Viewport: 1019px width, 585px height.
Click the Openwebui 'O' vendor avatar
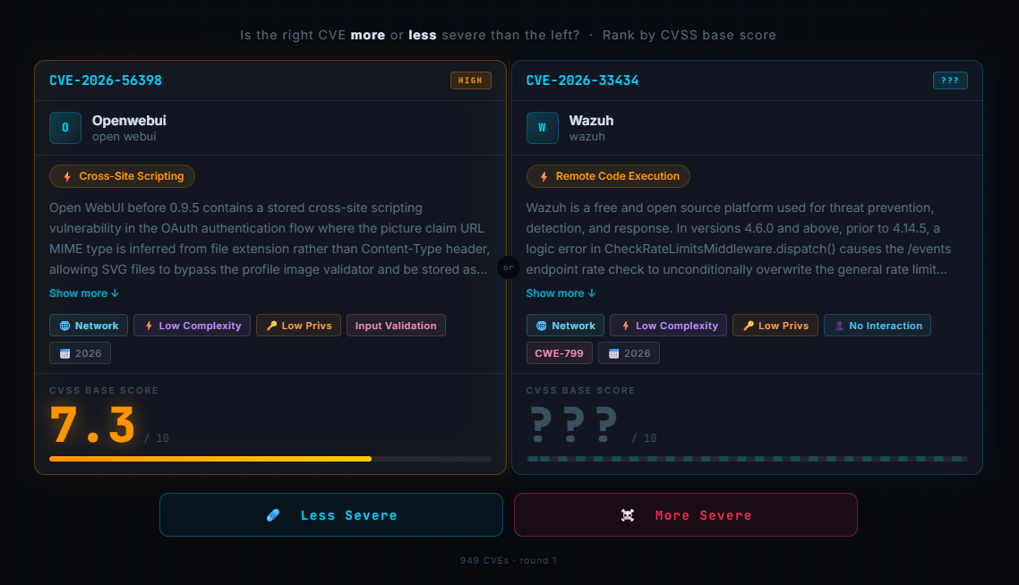pyautogui.click(x=65, y=128)
